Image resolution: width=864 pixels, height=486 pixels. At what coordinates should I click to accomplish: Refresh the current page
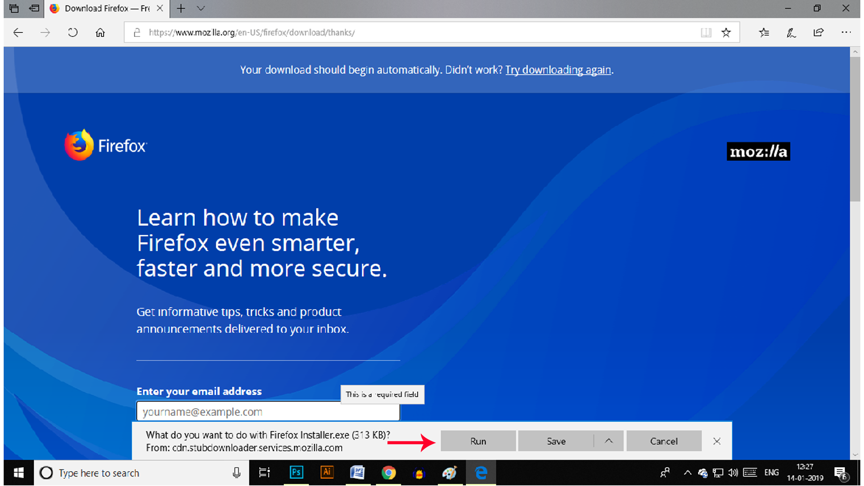coord(73,32)
